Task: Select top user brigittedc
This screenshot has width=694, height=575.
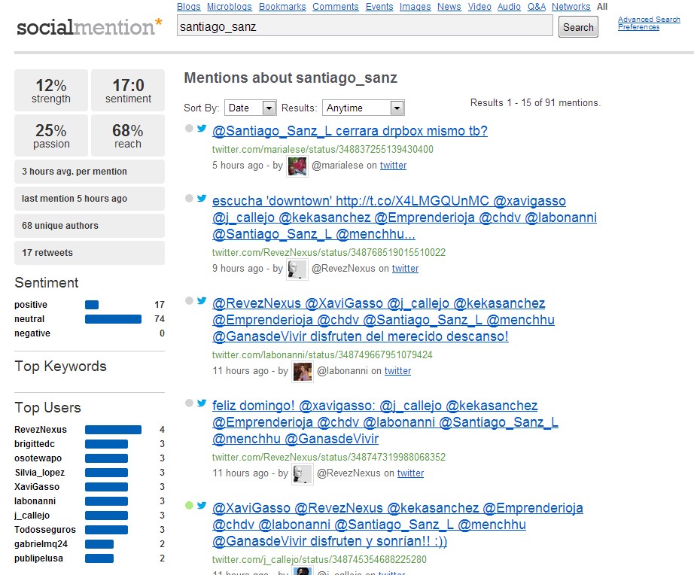Action: click(x=35, y=443)
